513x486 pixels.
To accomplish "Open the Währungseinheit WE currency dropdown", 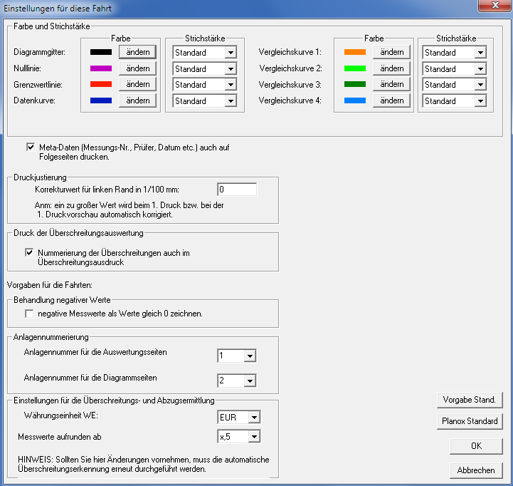I will [x=254, y=418].
